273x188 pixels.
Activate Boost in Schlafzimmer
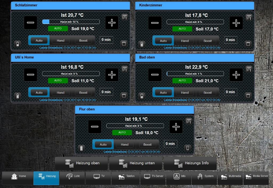83,41
